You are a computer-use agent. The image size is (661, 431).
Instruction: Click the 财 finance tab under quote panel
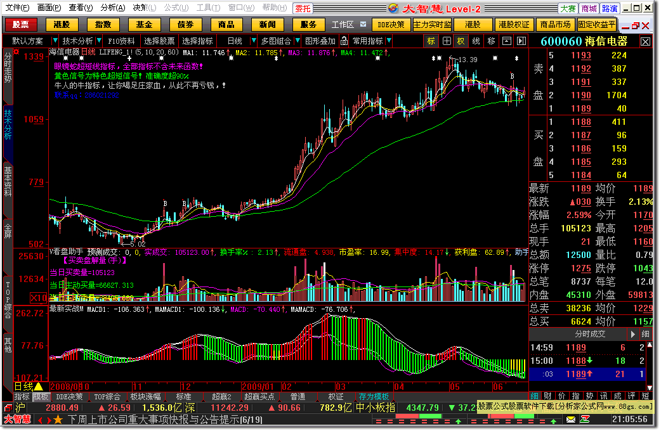pyautogui.click(x=547, y=396)
